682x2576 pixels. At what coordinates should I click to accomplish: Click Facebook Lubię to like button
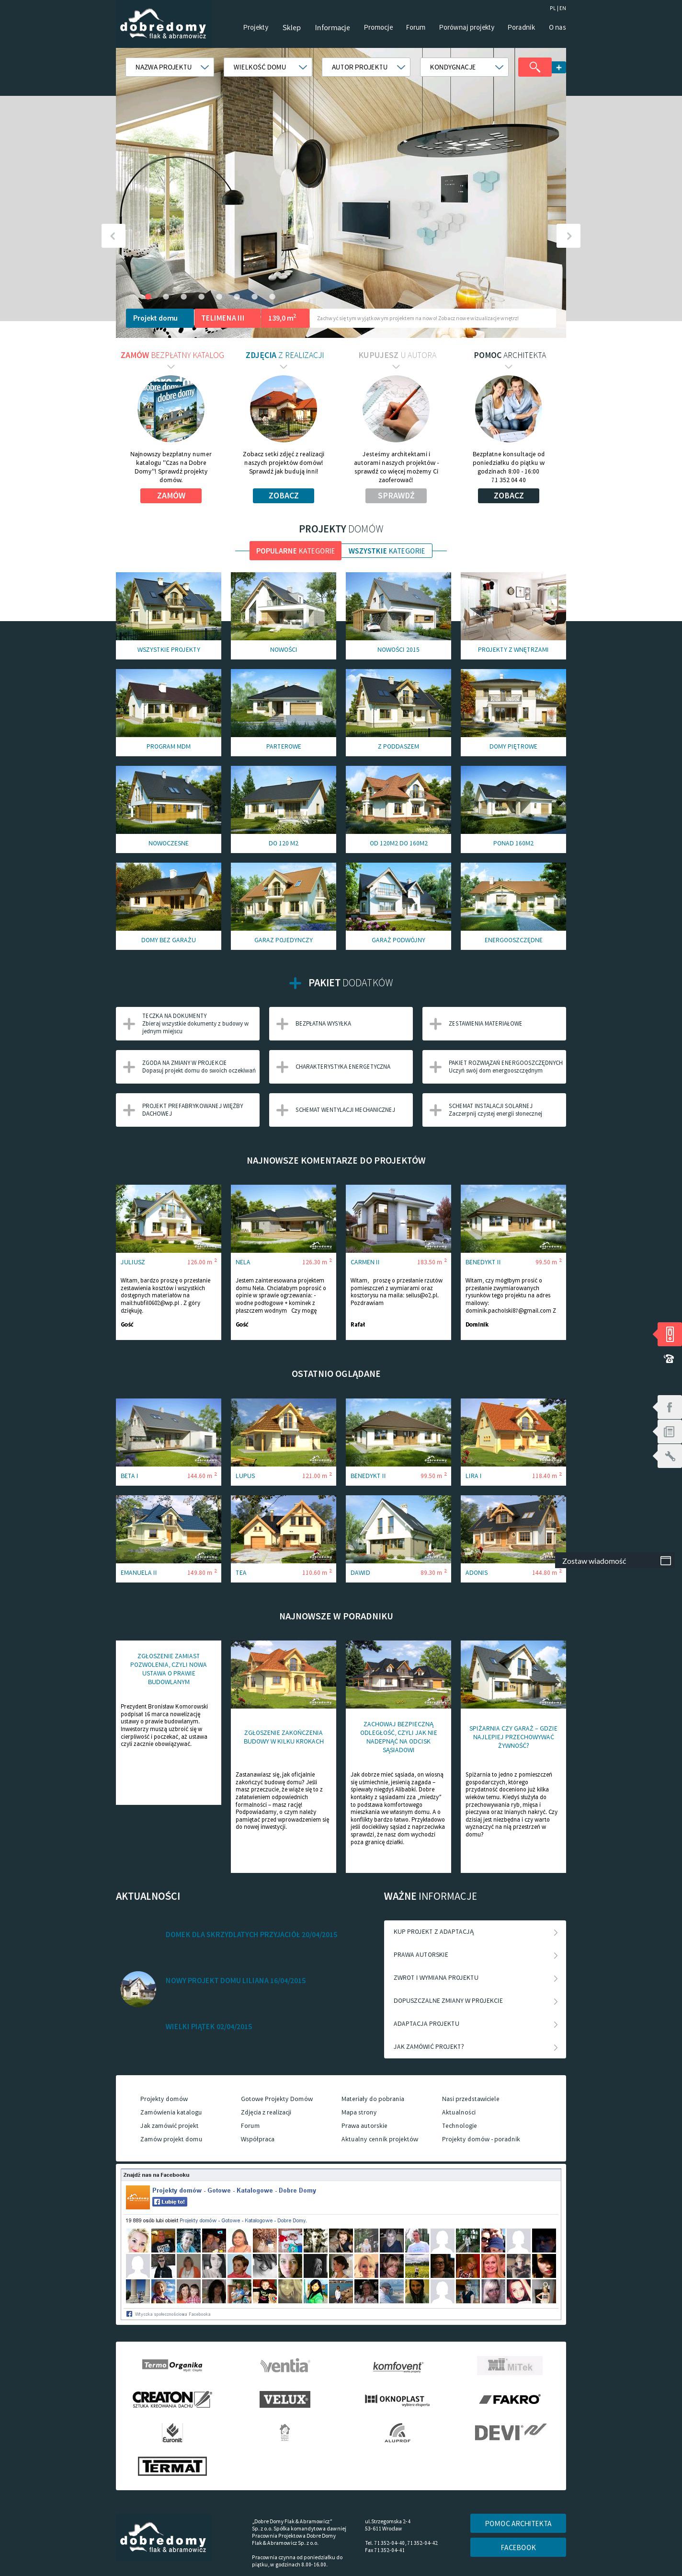tap(169, 2201)
